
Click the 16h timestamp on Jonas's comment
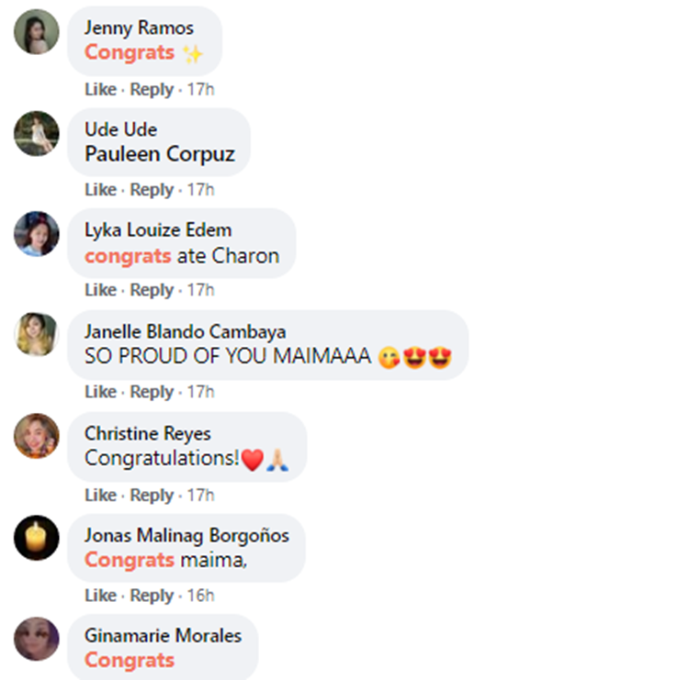pyautogui.click(x=201, y=596)
